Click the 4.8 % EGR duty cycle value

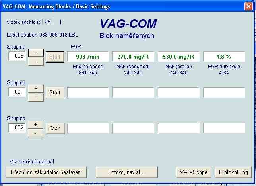pyautogui.click(x=224, y=57)
